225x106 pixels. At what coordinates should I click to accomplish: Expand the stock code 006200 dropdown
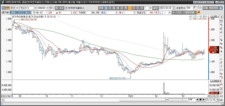47,8
